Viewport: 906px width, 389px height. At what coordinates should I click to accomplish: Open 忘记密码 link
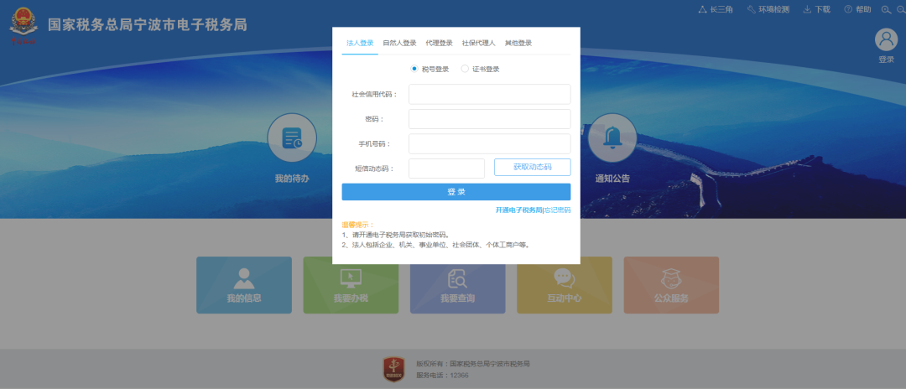558,210
